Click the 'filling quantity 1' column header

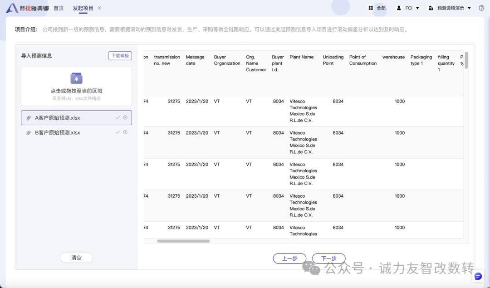click(x=446, y=63)
